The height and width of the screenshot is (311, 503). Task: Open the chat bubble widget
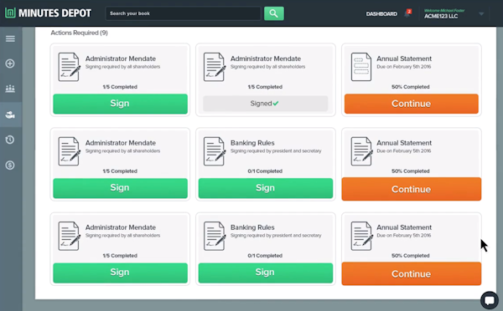pos(490,300)
